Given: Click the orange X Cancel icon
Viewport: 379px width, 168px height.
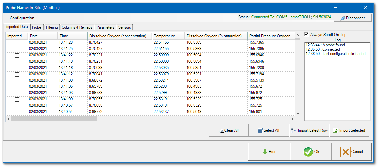Looking at the screenshot, I should click(x=346, y=152).
